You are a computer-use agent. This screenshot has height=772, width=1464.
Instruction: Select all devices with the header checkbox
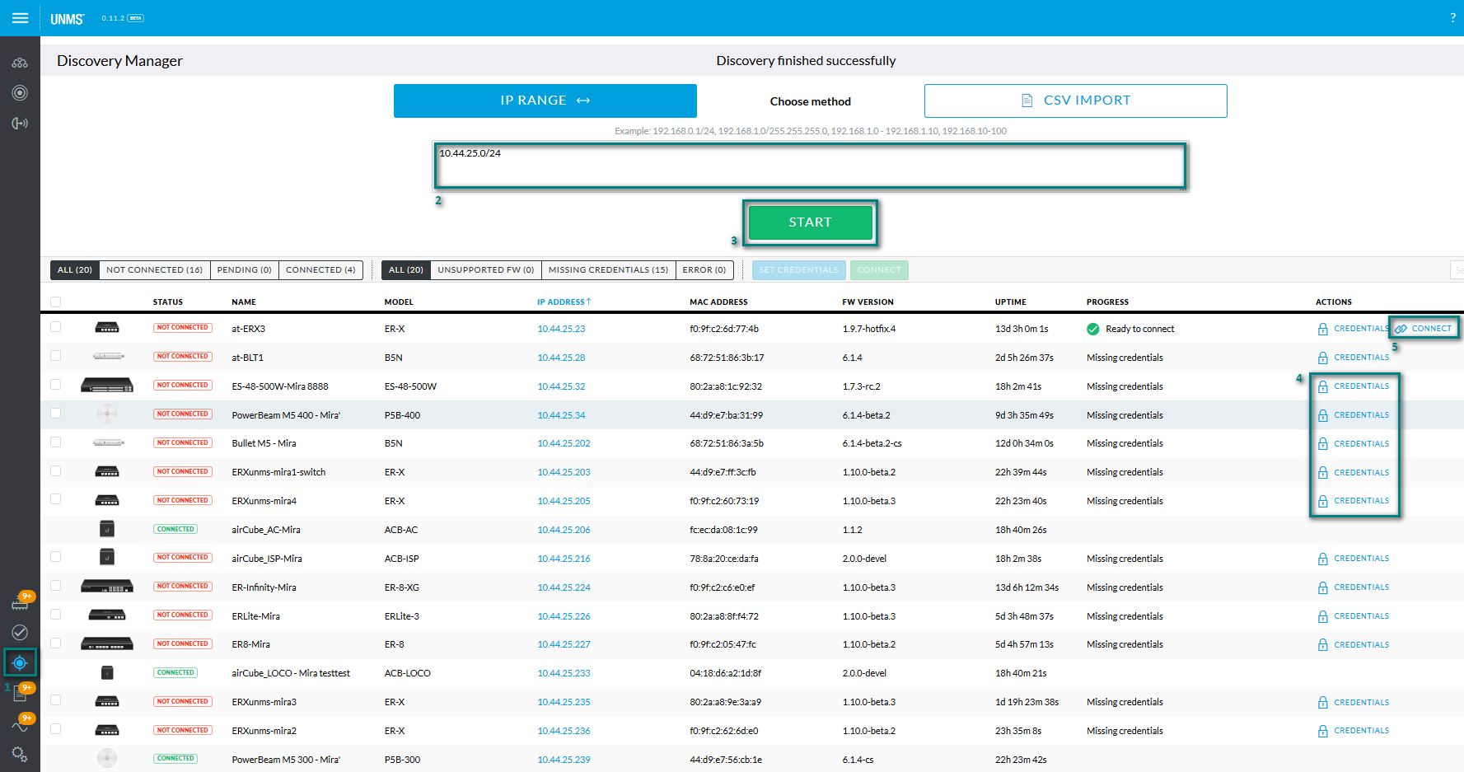pos(56,302)
